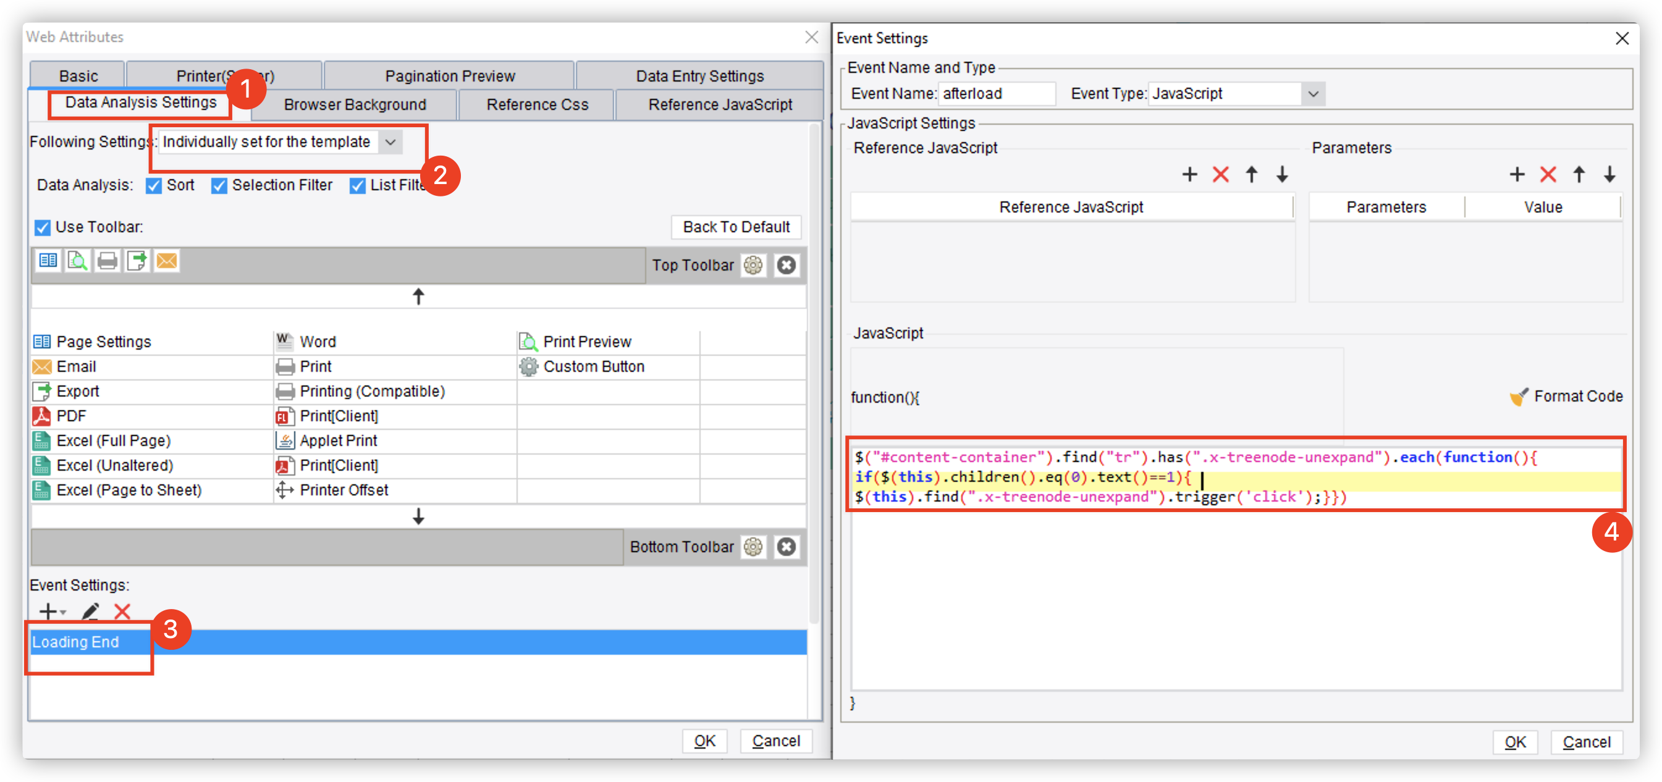Viewport: 1662px width, 782px height.
Task: Click the Event Name input field
Action: (997, 95)
